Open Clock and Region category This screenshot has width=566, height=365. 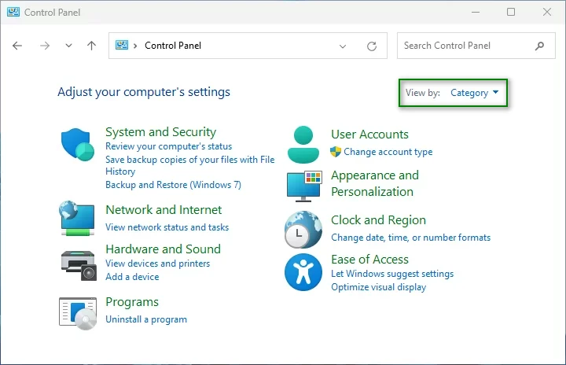[x=378, y=220]
